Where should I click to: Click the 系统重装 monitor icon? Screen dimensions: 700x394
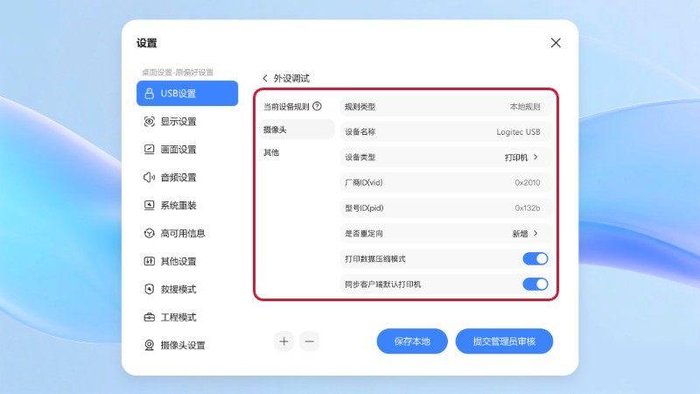click(x=149, y=206)
